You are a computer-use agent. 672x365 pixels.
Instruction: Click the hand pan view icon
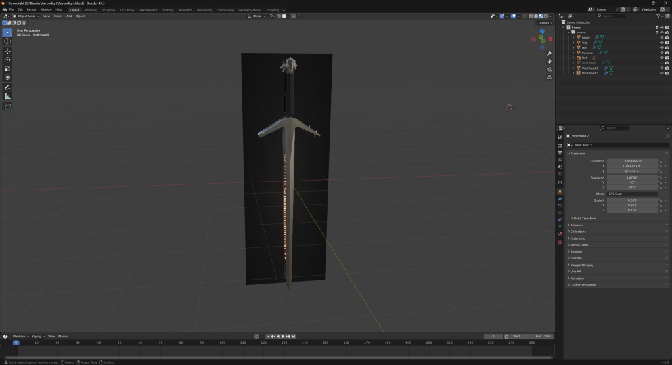pyautogui.click(x=549, y=62)
